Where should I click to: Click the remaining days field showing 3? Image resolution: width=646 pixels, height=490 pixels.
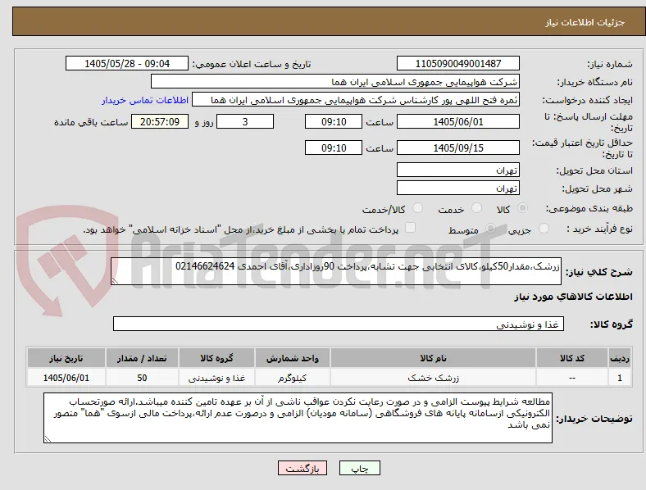coord(245,122)
